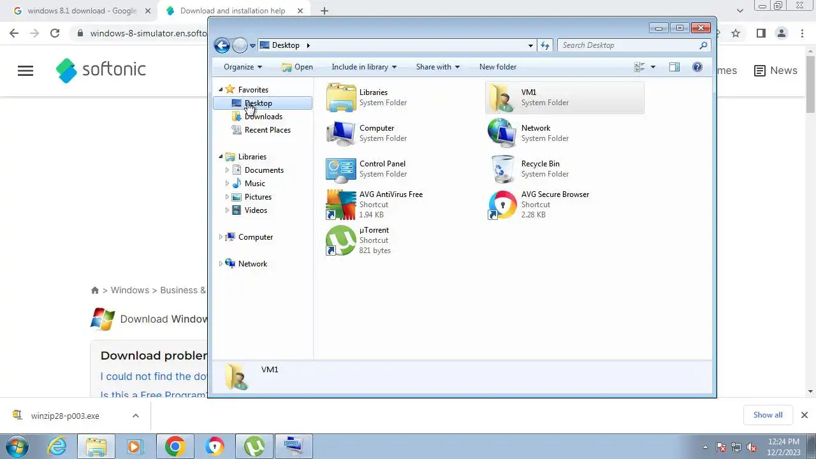The image size is (816, 459).
Task: Open address bar history dropdown
Action: pos(530,45)
